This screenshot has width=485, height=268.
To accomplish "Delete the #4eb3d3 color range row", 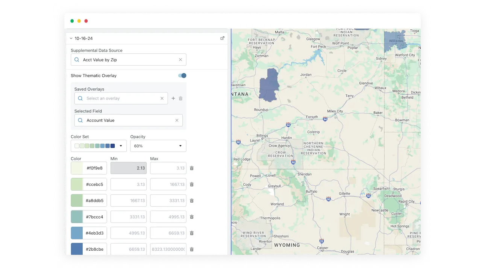I will (192, 233).
